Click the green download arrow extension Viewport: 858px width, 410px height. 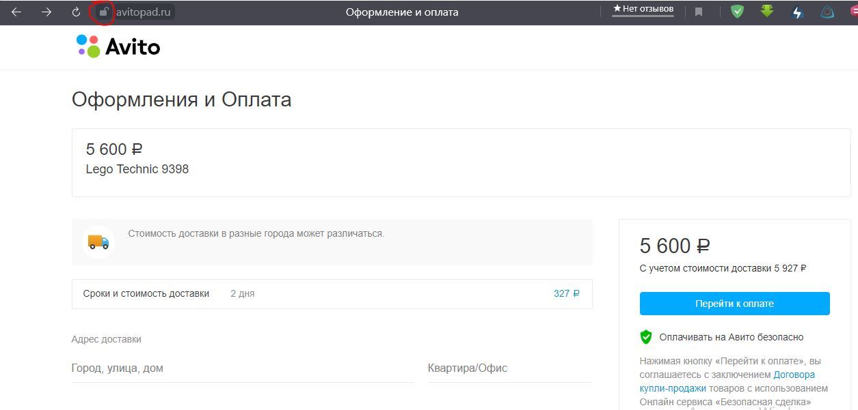[x=767, y=12]
